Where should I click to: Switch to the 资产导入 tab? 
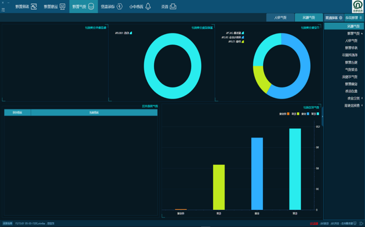[280, 18]
